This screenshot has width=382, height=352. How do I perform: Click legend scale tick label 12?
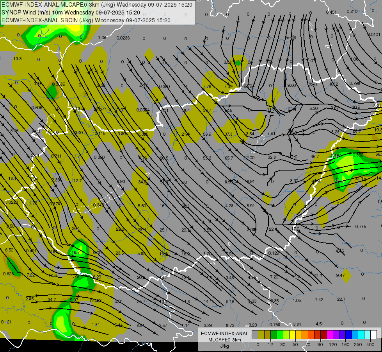[x=270, y=345]
